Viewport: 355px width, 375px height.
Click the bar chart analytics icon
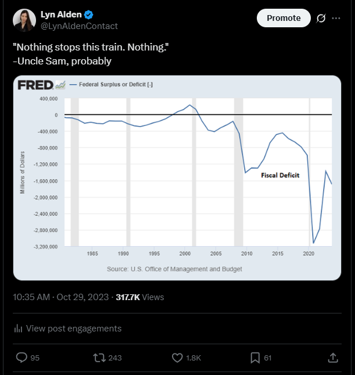(x=18, y=329)
